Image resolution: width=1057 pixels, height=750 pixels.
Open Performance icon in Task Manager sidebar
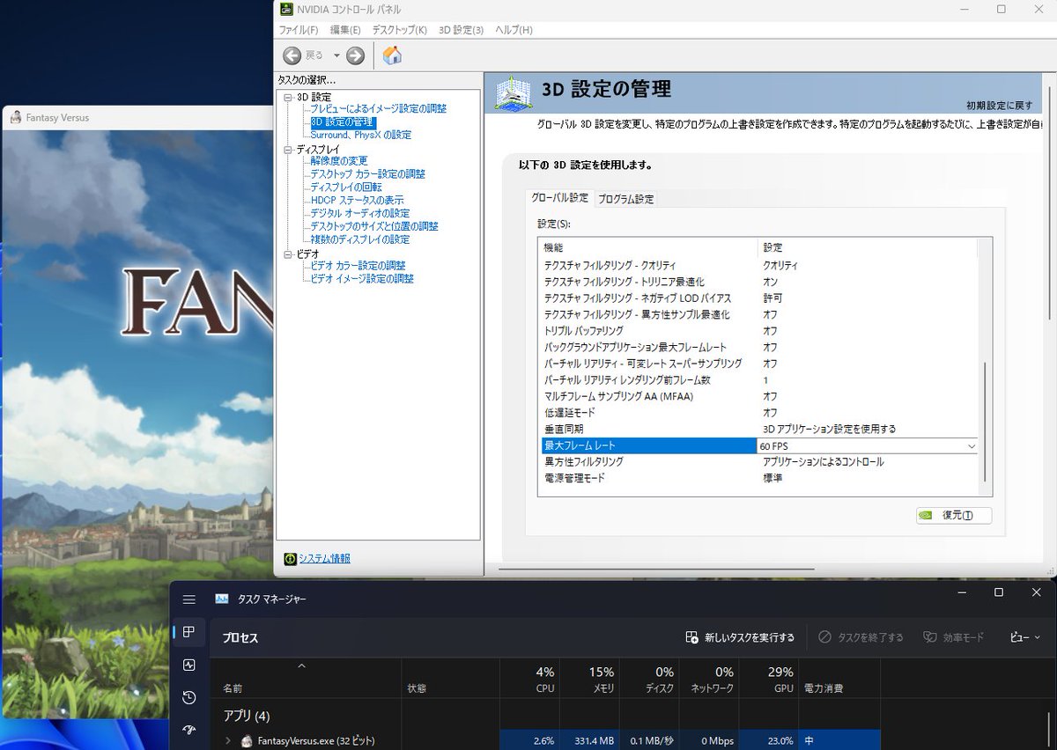pyautogui.click(x=188, y=665)
